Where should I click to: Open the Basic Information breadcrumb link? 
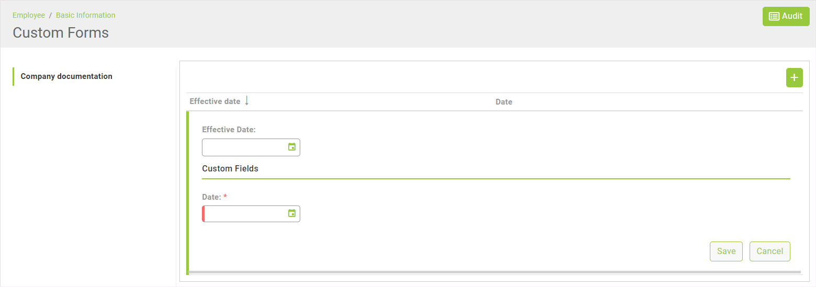tap(86, 15)
